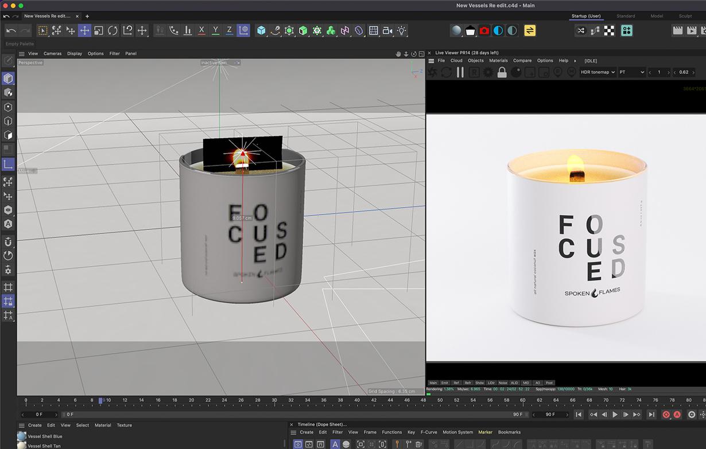Toggle Y axis lock
Image resolution: width=706 pixels, height=449 pixels.
215,30
